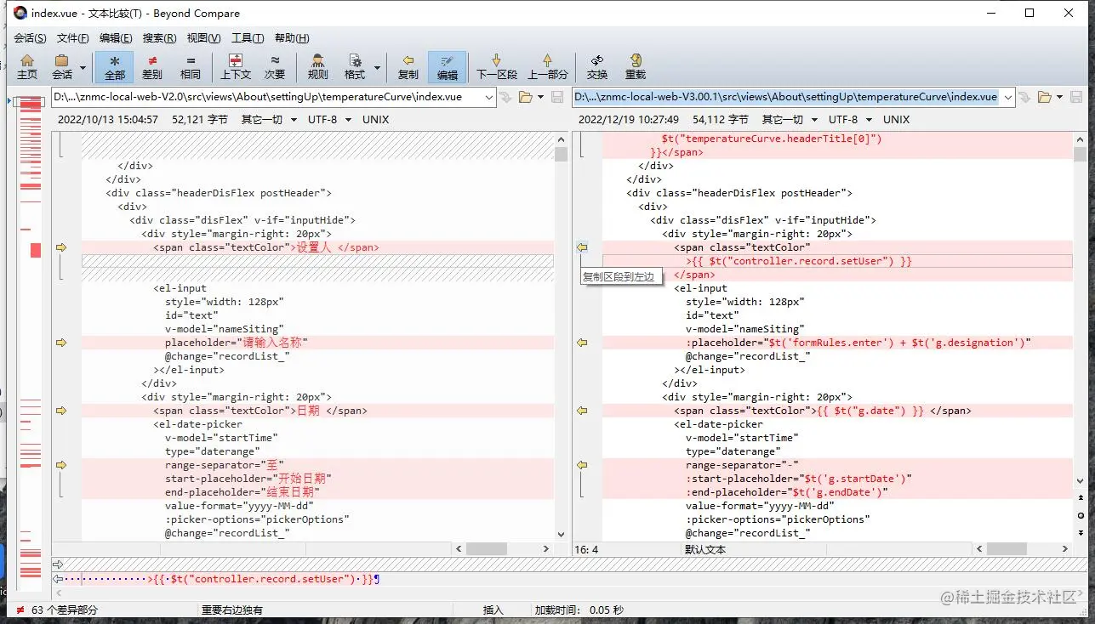Viewport: 1095px width, 624px height.
Task: Open right pane UTF-8 encoding dropdown
Action: 850,120
